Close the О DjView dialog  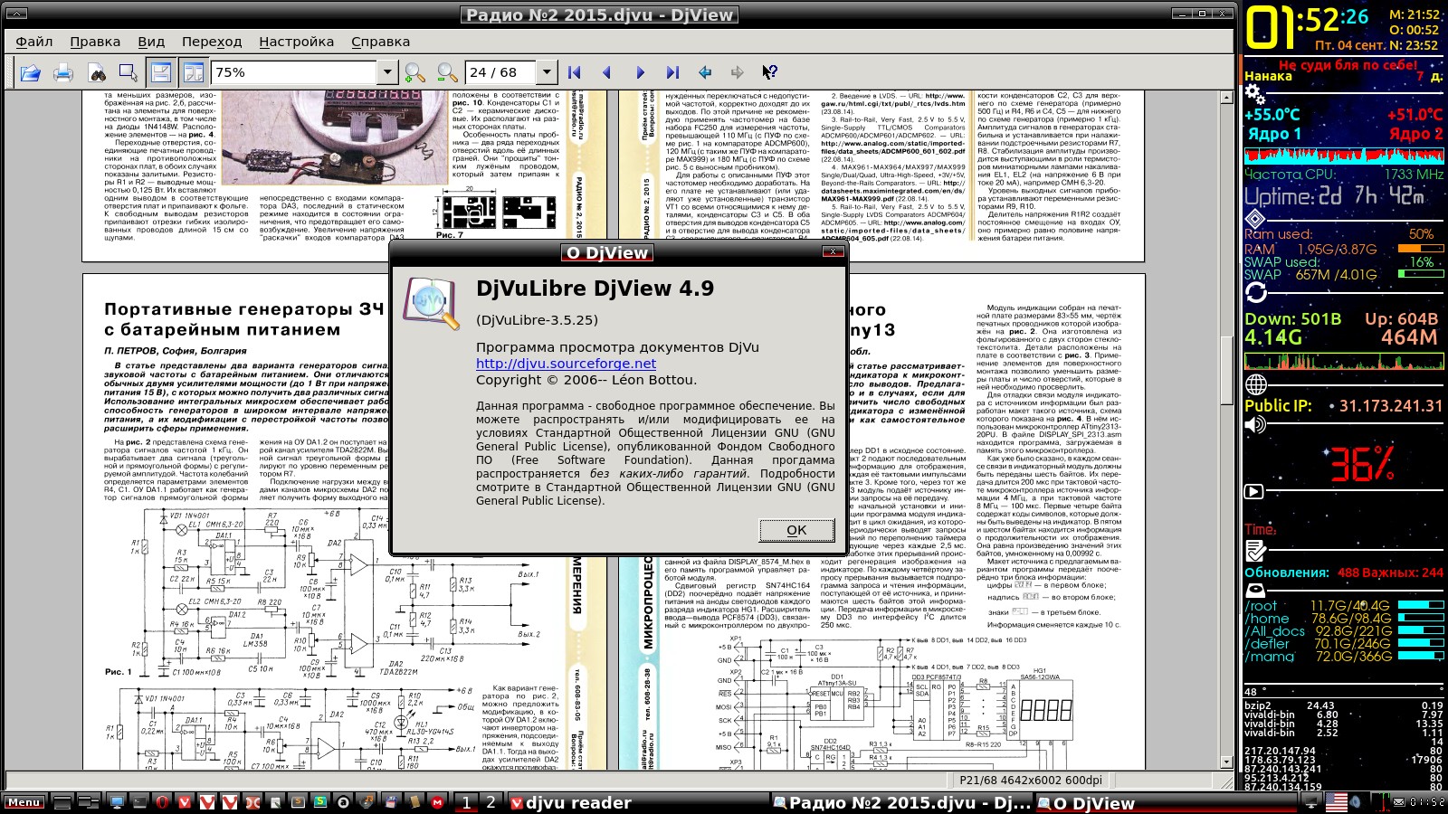tap(833, 252)
